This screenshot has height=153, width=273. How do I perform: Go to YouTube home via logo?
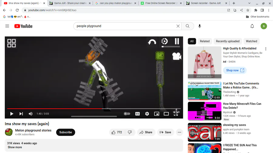pos(23,26)
